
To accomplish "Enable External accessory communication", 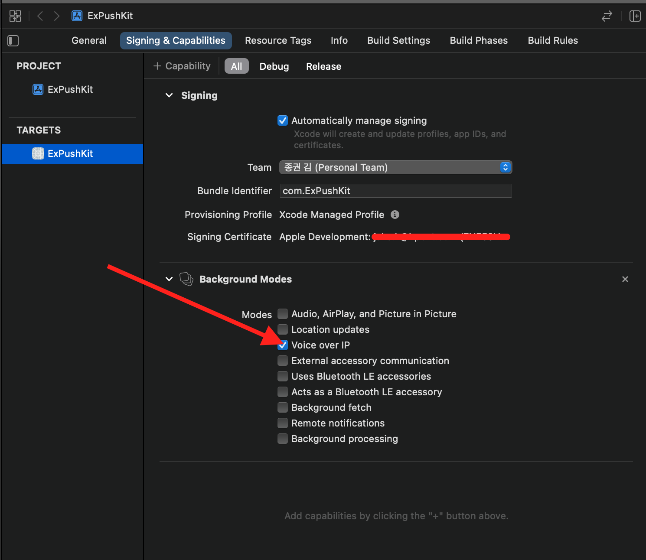I will click(x=283, y=361).
